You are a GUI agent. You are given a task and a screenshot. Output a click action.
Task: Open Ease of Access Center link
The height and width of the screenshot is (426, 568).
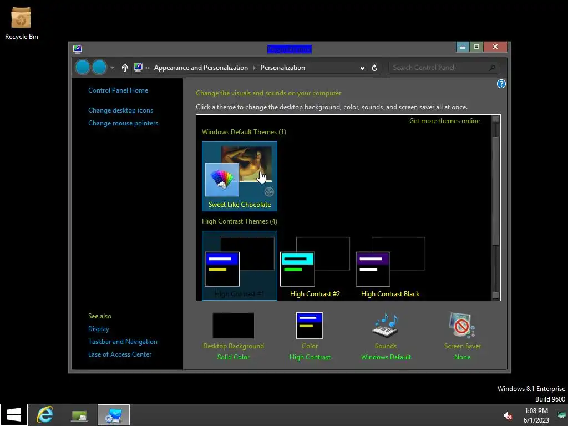120,354
